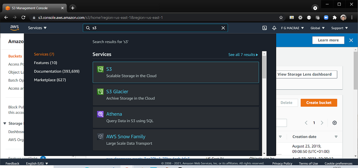Screen dimensions: 358x168
Task: Click the disabled Delete button
Action: tap(286, 103)
